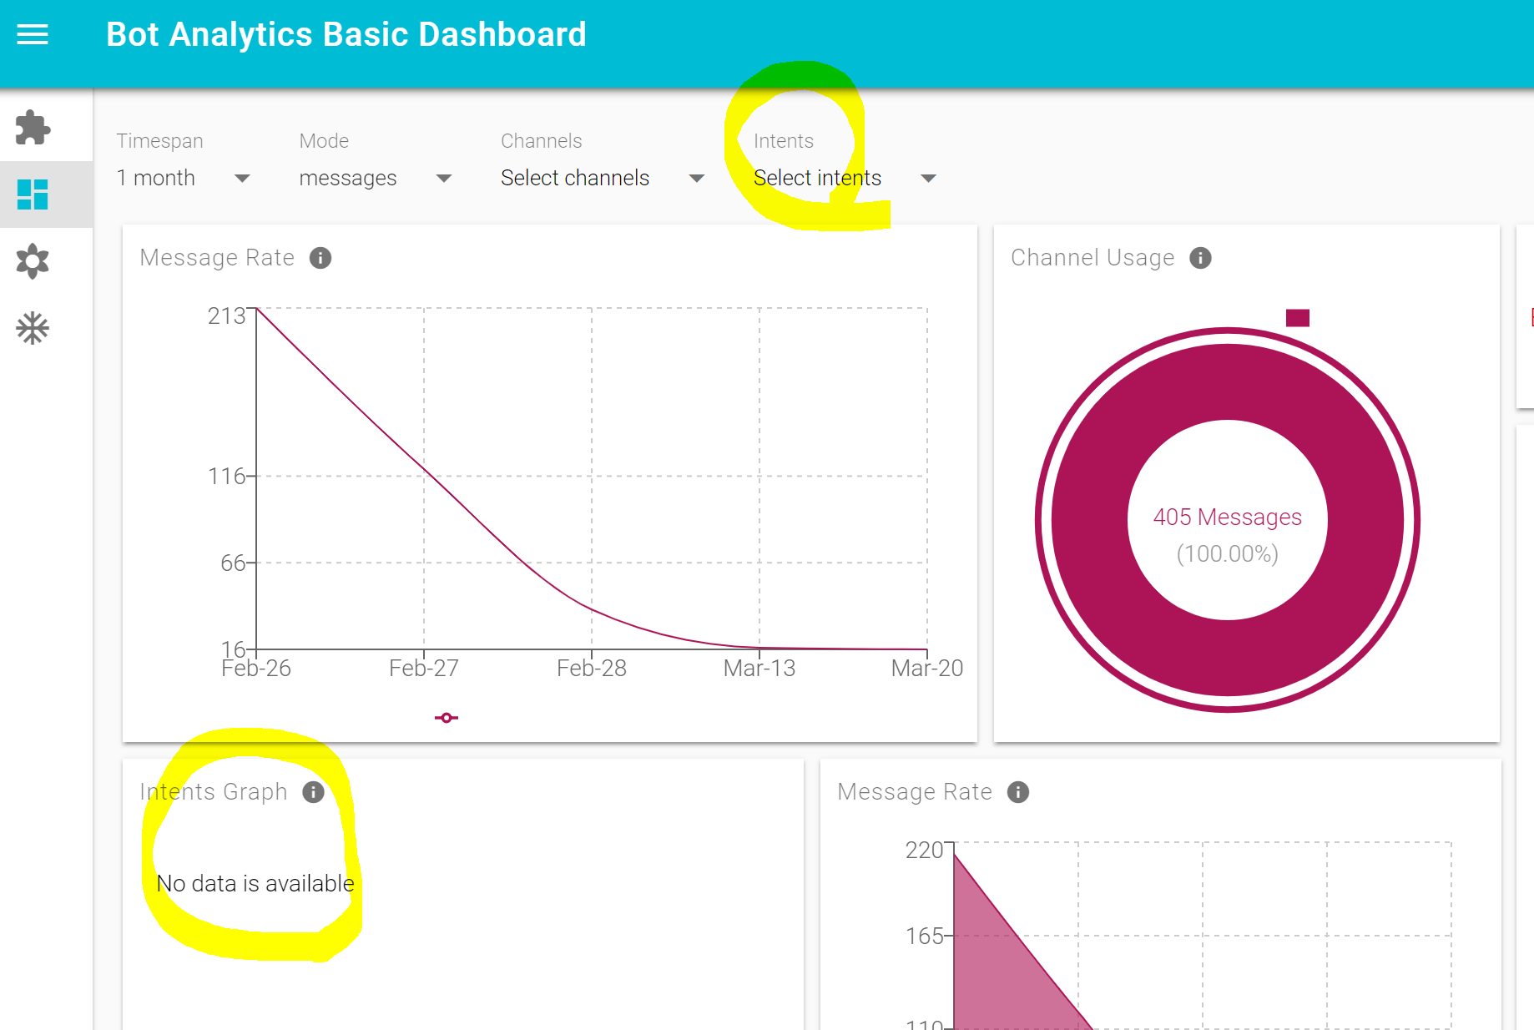Viewport: 1534px width, 1030px height.
Task: Open the Select intents dropdown
Action: 845,178
